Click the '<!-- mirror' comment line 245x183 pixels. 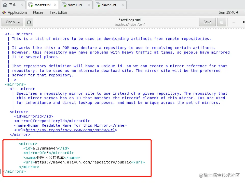click(x=22, y=89)
